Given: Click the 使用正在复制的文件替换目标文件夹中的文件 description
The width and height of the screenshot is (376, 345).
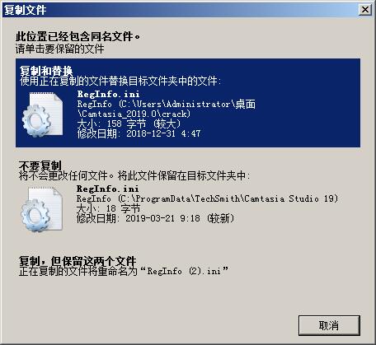Looking at the screenshot, I should click(120, 81).
